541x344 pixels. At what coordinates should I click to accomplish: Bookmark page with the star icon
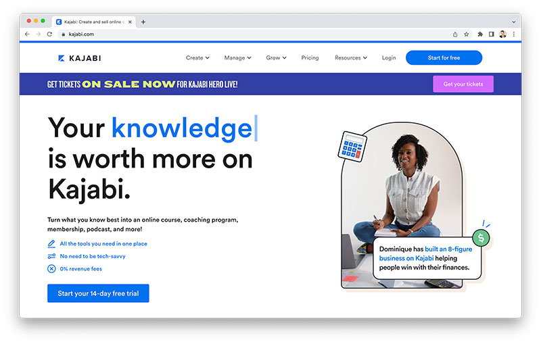[x=467, y=34]
